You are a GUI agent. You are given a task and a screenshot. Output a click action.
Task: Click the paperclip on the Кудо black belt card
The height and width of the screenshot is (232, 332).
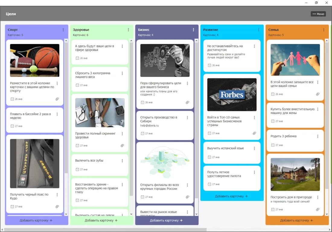(x=57, y=207)
